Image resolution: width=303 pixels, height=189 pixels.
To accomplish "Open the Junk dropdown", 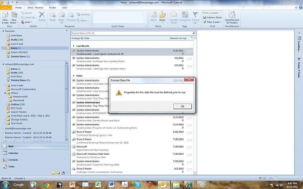I will (27, 22).
